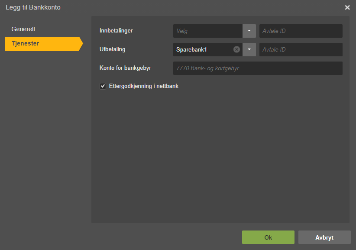
Task: Uncheck Ettergodkjenning i nettbank checkbox
Action: (103, 86)
